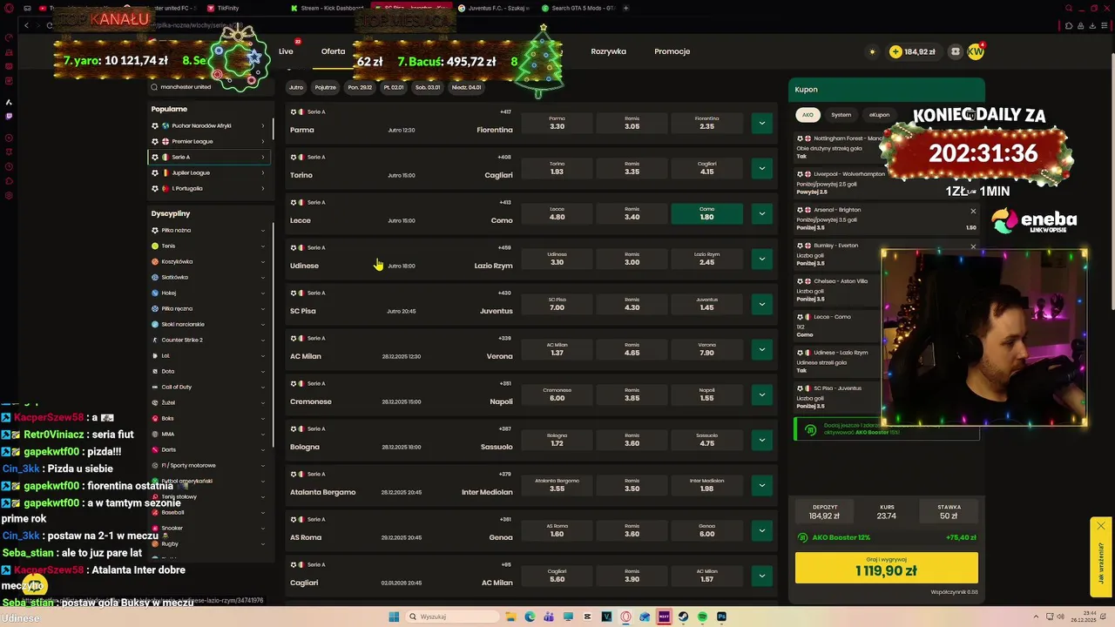
Task: Click the Piłka ręczna sport icon
Action: pyautogui.click(x=155, y=308)
